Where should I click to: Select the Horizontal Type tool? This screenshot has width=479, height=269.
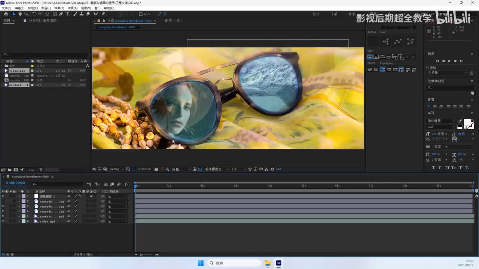(x=67, y=14)
